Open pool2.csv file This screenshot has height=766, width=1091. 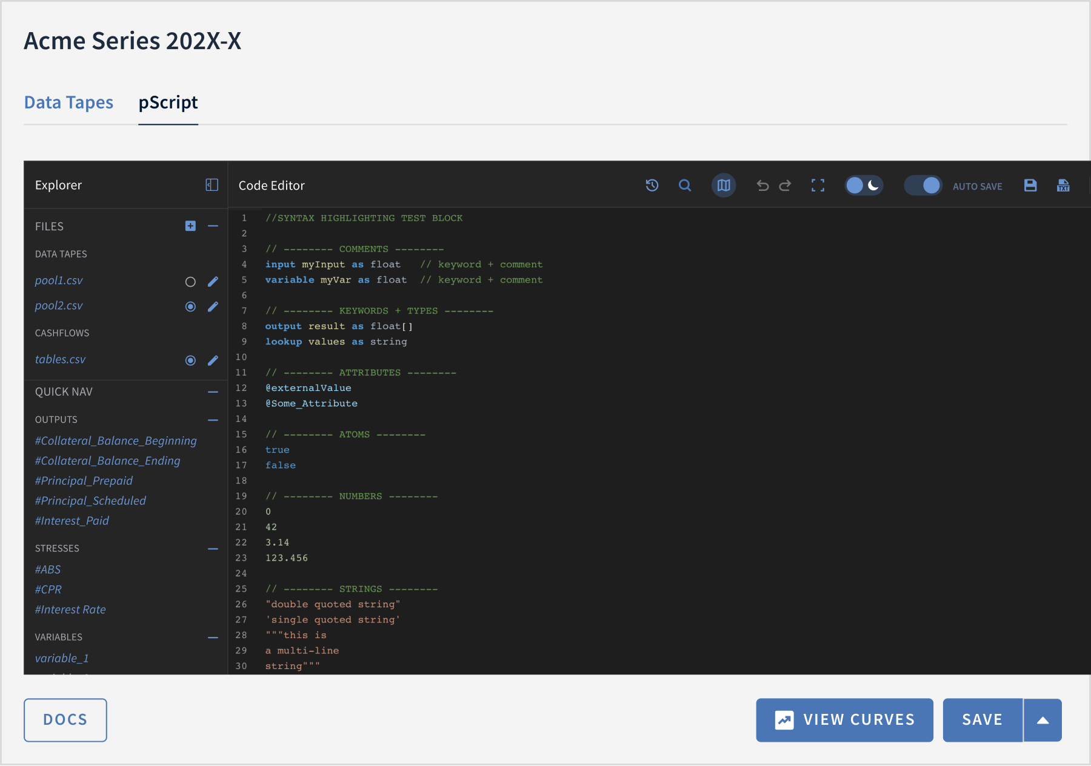tap(59, 305)
